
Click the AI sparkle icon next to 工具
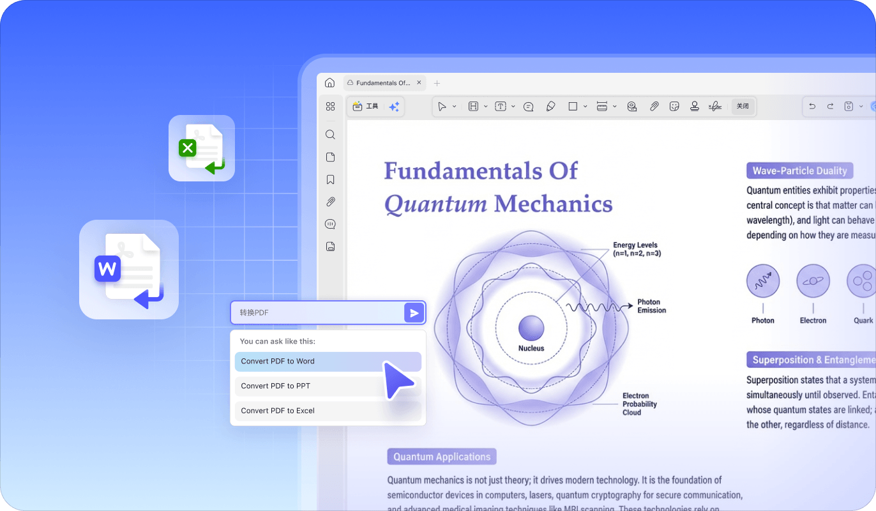click(394, 107)
